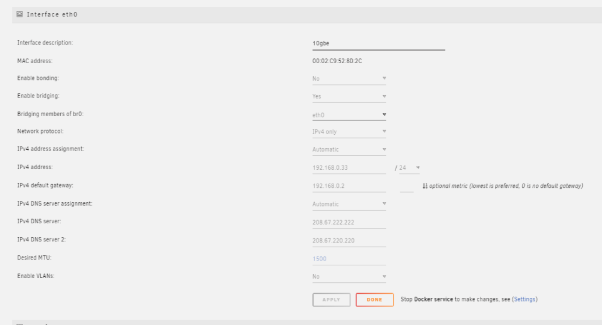602x325 pixels.
Task: Open the Settings link for Docker service
Action: click(x=524, y=299)
